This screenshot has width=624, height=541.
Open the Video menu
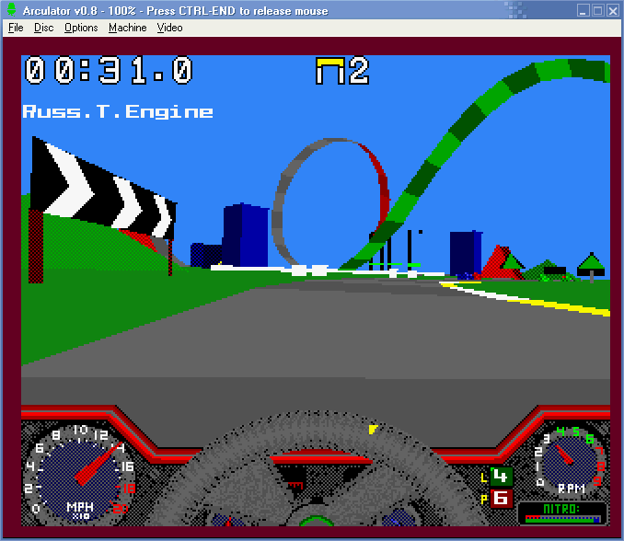(x=169, y=28)
